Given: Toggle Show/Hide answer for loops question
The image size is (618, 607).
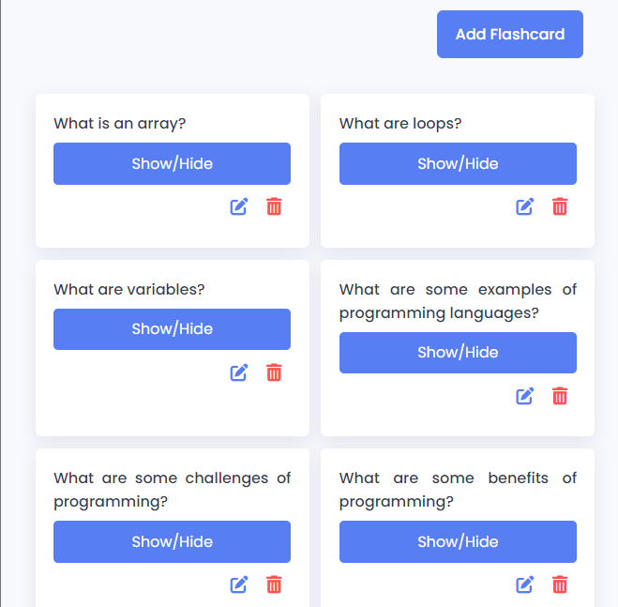Looking at the screenshot, I should 458,163.
